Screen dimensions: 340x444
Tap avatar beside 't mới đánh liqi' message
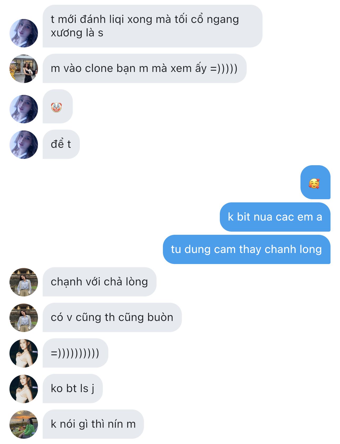[x=24, y=33]
